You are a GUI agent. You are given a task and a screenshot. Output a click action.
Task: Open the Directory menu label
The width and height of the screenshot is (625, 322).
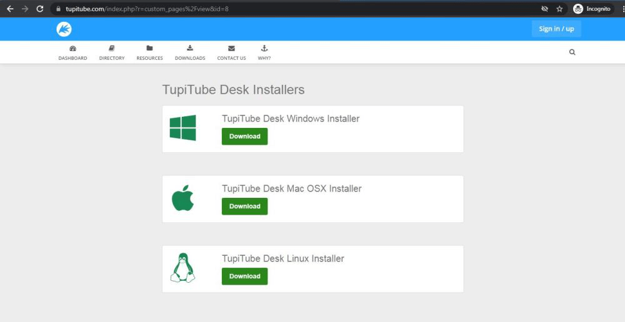coord(112,58)
